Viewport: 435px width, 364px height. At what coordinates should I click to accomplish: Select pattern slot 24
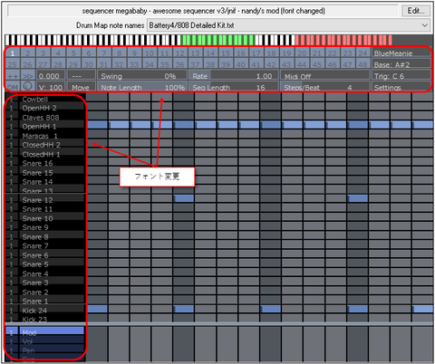tap(362, 53)
